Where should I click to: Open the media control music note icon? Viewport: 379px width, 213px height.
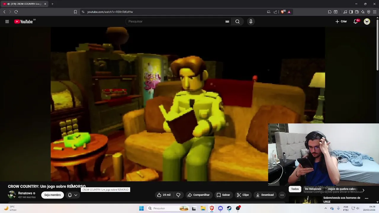pos(345,12)
